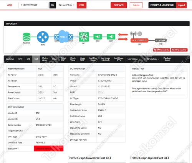Click IP OLT value 172.29.120.92
192x163 pixels.
coord(105,81)
